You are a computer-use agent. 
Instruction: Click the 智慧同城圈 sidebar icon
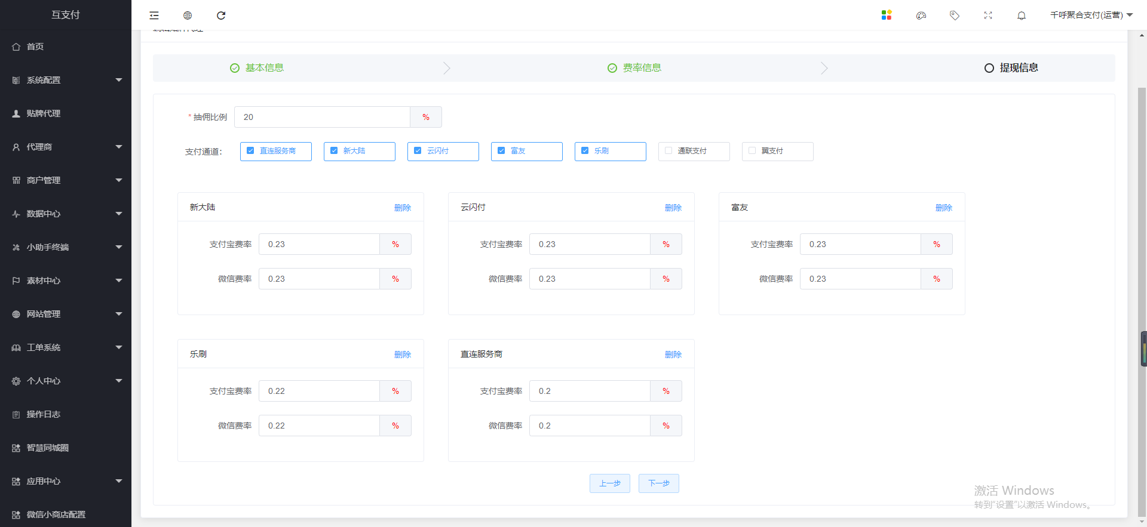pyautogui.click(x=16, y=448)
